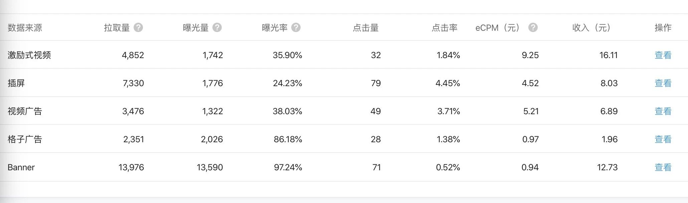Select the Banner data source label
Viewport: 688px width, 203px height.
tap(21, 167)
